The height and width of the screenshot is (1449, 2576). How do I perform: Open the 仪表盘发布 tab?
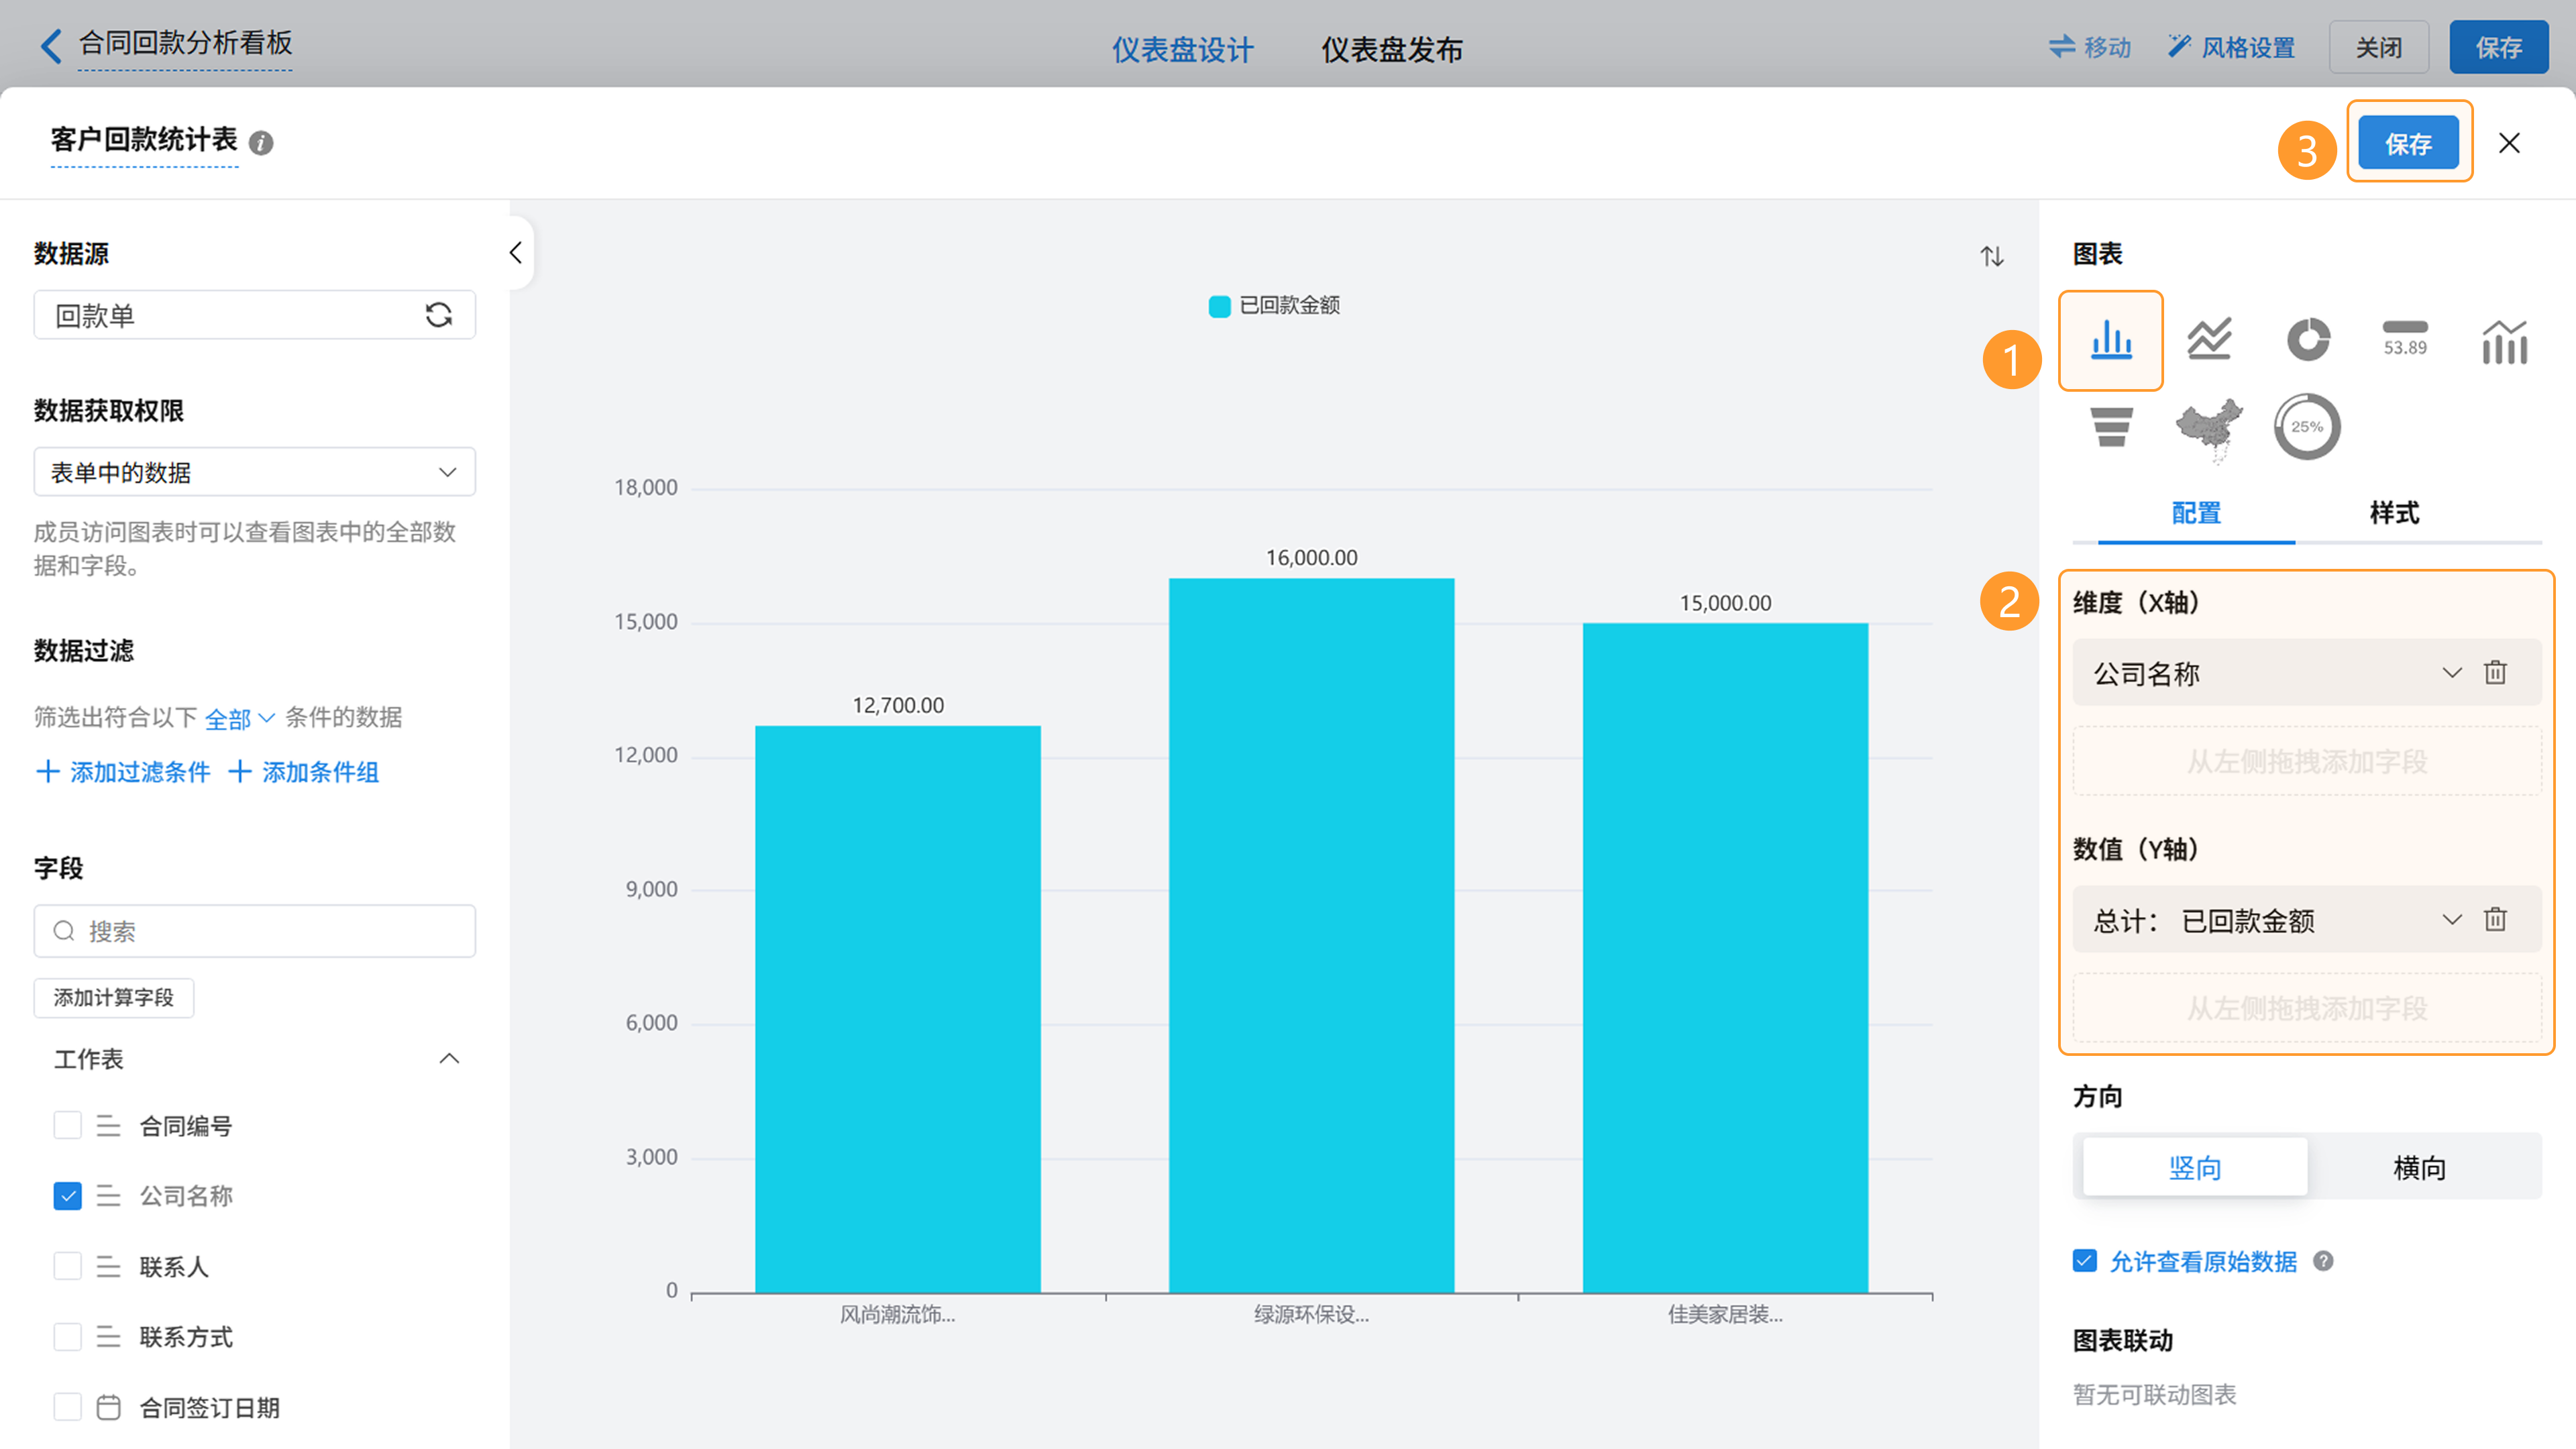tap(1391, 49)
